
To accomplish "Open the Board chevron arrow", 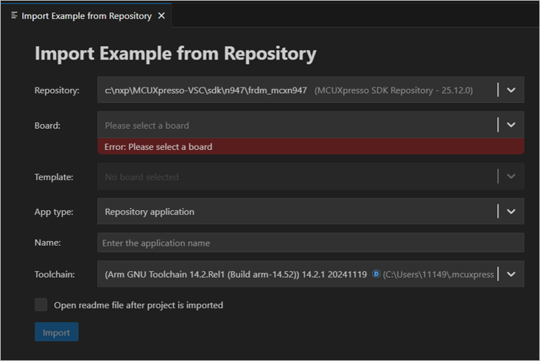I will [x=511, y=125].
